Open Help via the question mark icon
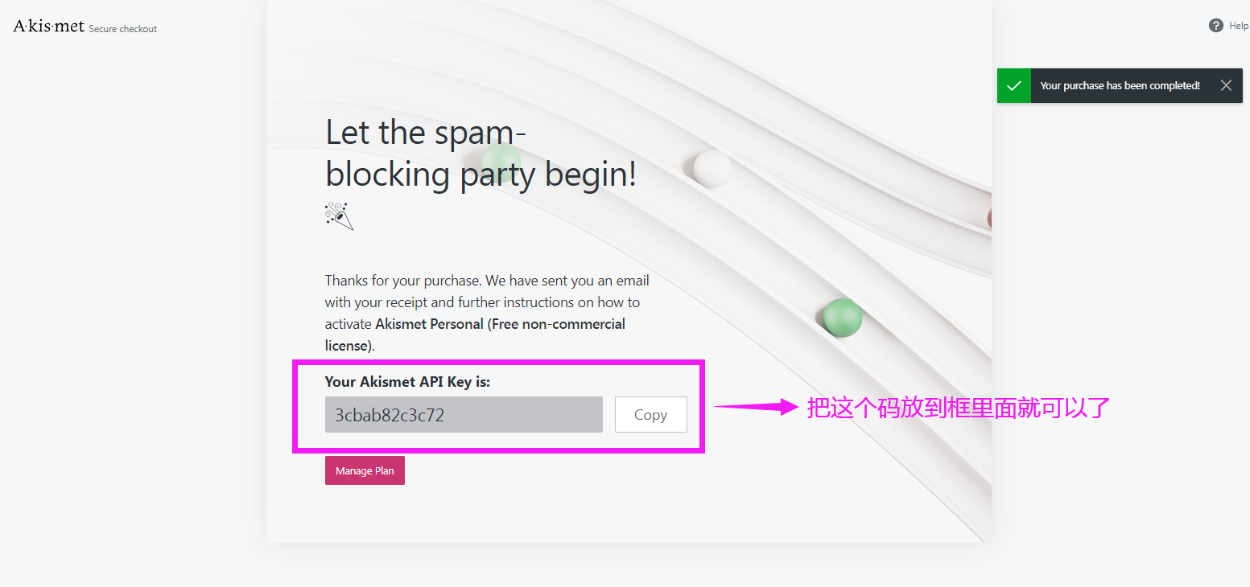The width and height of the screenshot is (1250, 587). pos(1216,26)
